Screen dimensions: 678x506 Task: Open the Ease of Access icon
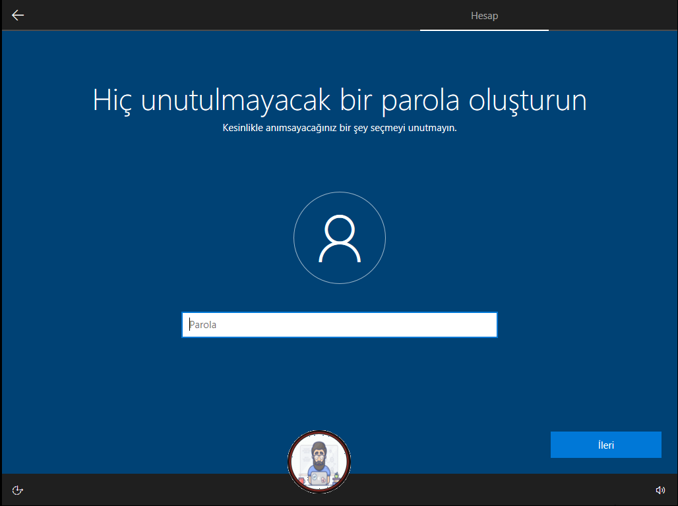[17, 490]
